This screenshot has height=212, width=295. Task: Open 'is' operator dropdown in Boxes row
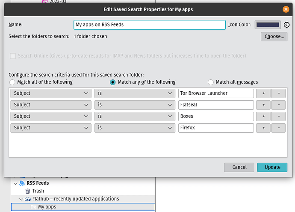(x=135, y=116)
